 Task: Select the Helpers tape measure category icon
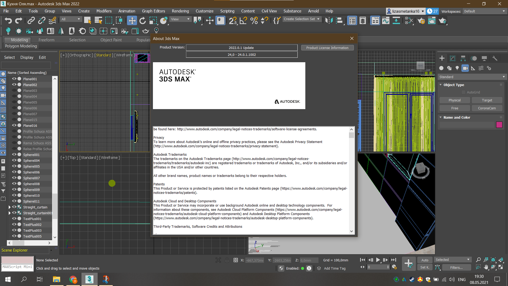473,68
